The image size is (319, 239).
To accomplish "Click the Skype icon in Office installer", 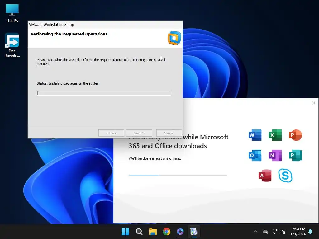I will pos(285,176).
